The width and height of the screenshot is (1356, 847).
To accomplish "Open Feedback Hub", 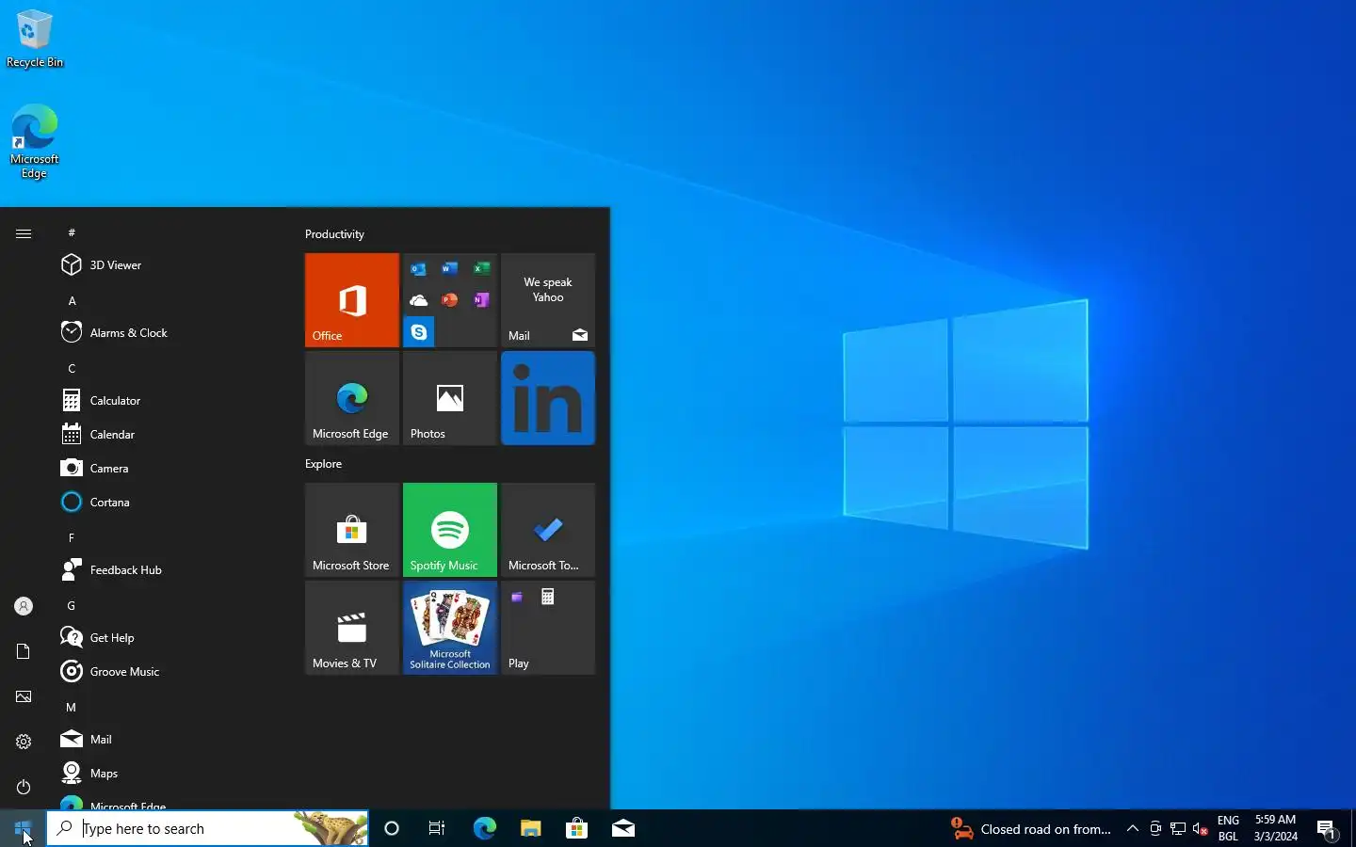I will [x=169, y=570].
